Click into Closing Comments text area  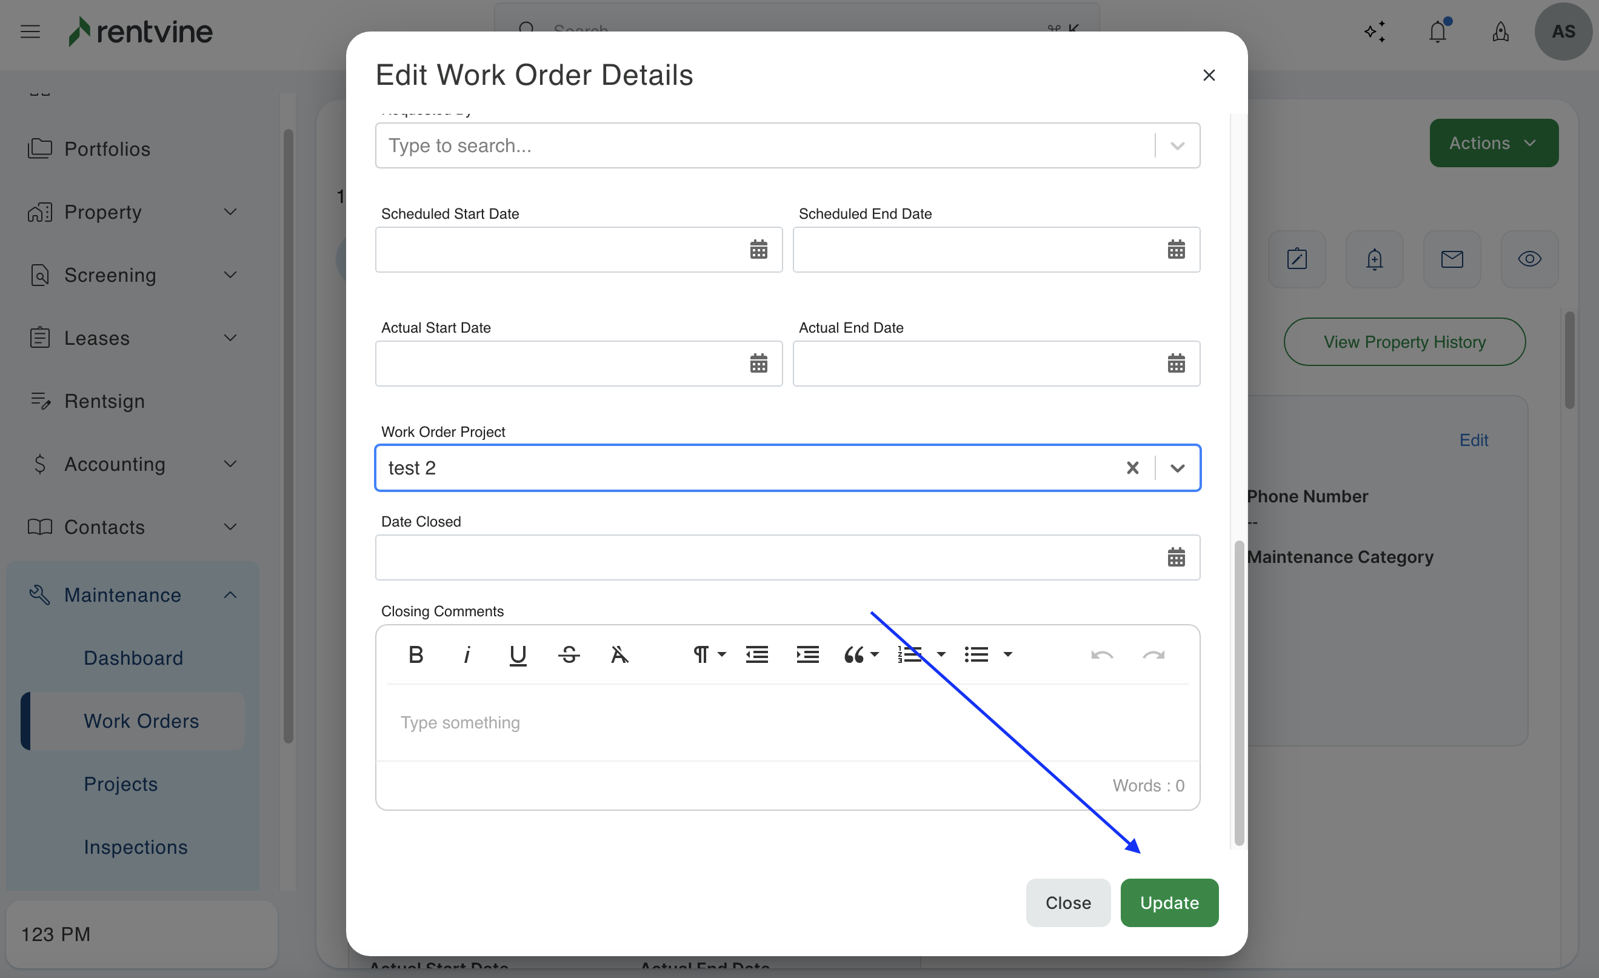(x=787, y=722)
